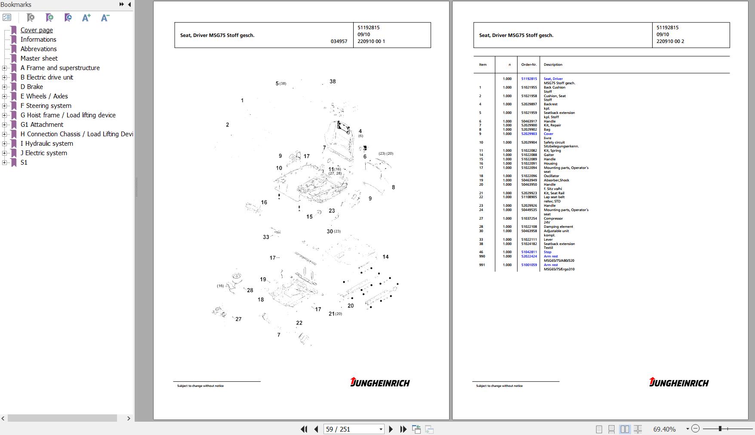
Task: Click the bookmarks scrollbar left arrow
Action: [3, 418]
